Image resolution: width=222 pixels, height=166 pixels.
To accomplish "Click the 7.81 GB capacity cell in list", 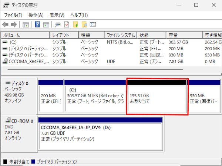I will click(176, 61).
